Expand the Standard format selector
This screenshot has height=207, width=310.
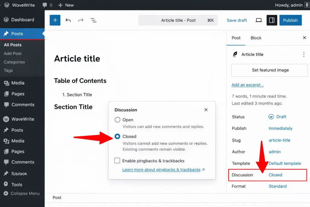pos(277,186)
